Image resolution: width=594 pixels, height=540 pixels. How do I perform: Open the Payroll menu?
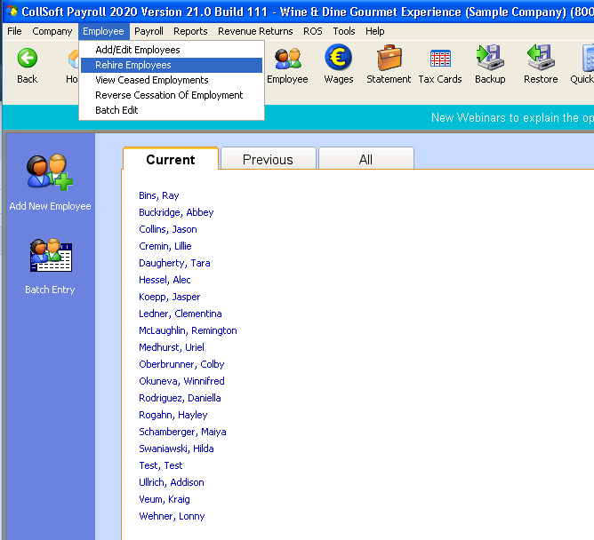pyautogui.click(x=148, y=31)
